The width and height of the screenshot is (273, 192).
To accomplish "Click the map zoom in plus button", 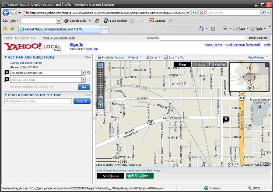I will (x=101, y=105).
